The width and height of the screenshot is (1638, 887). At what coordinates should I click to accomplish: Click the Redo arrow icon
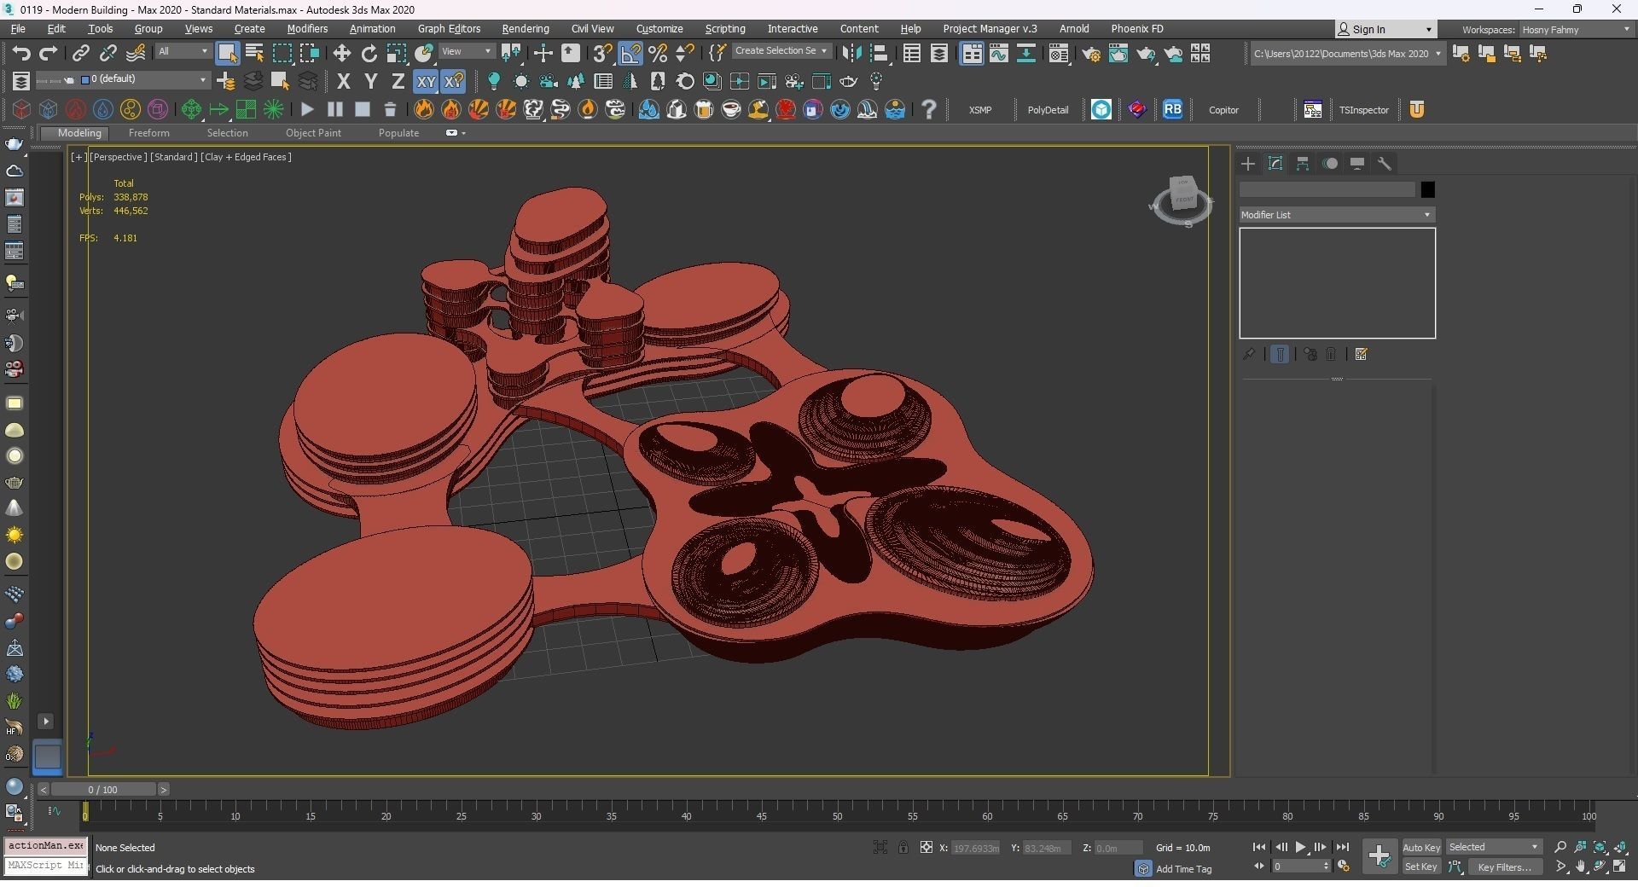49,54
